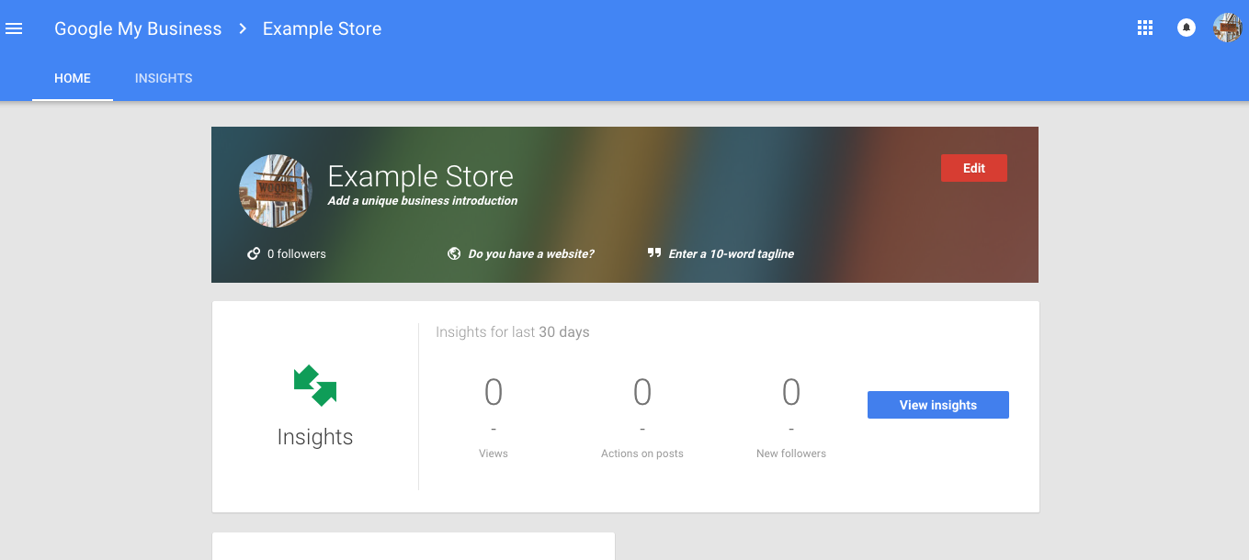Open the hamburger navigation menu
Viewport: 1249px width, 560px height.
(x=14, y=28)
